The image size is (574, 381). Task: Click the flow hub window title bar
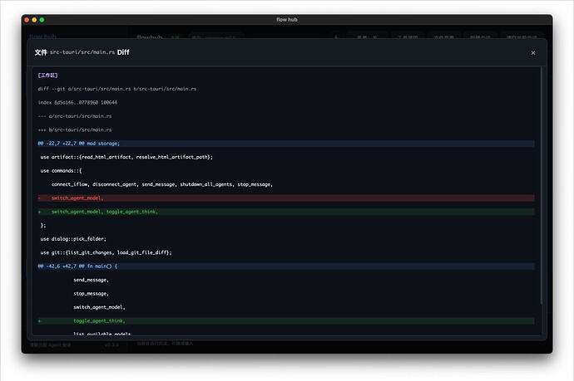287,19
